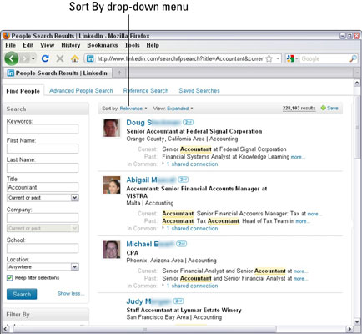Open Title Current or past dropdown
The height and width of the screenshot is (334, 362).
(43, 198)
